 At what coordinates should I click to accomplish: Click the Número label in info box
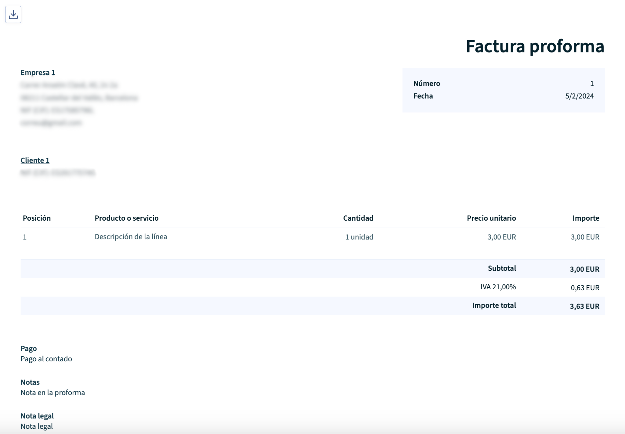[426, 83]
